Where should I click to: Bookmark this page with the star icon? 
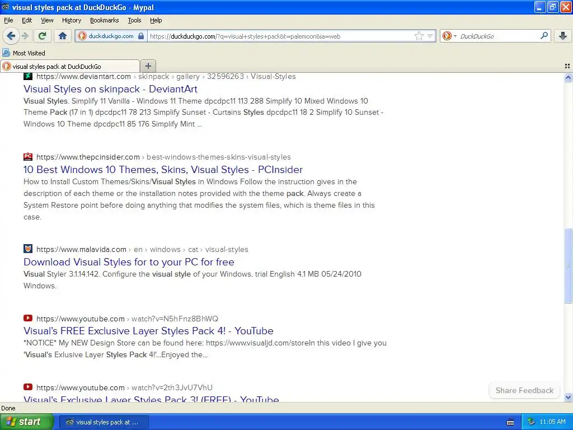pos(419,36)
